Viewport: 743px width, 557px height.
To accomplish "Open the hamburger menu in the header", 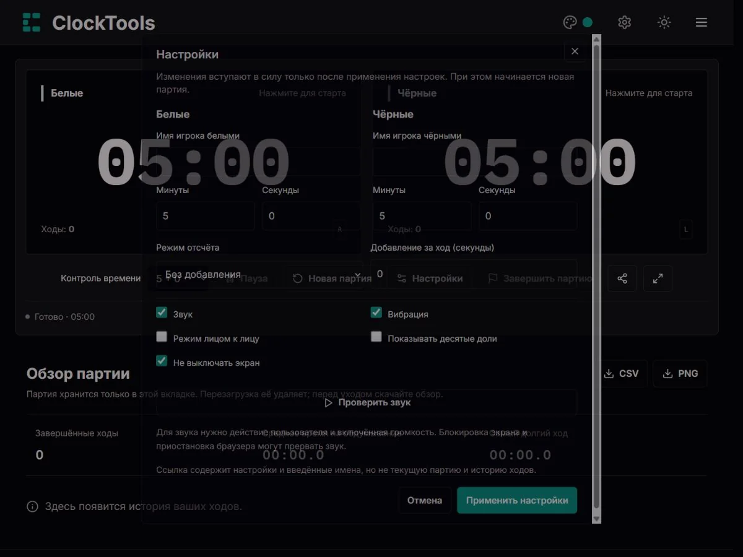I will (x=701, y=22).
